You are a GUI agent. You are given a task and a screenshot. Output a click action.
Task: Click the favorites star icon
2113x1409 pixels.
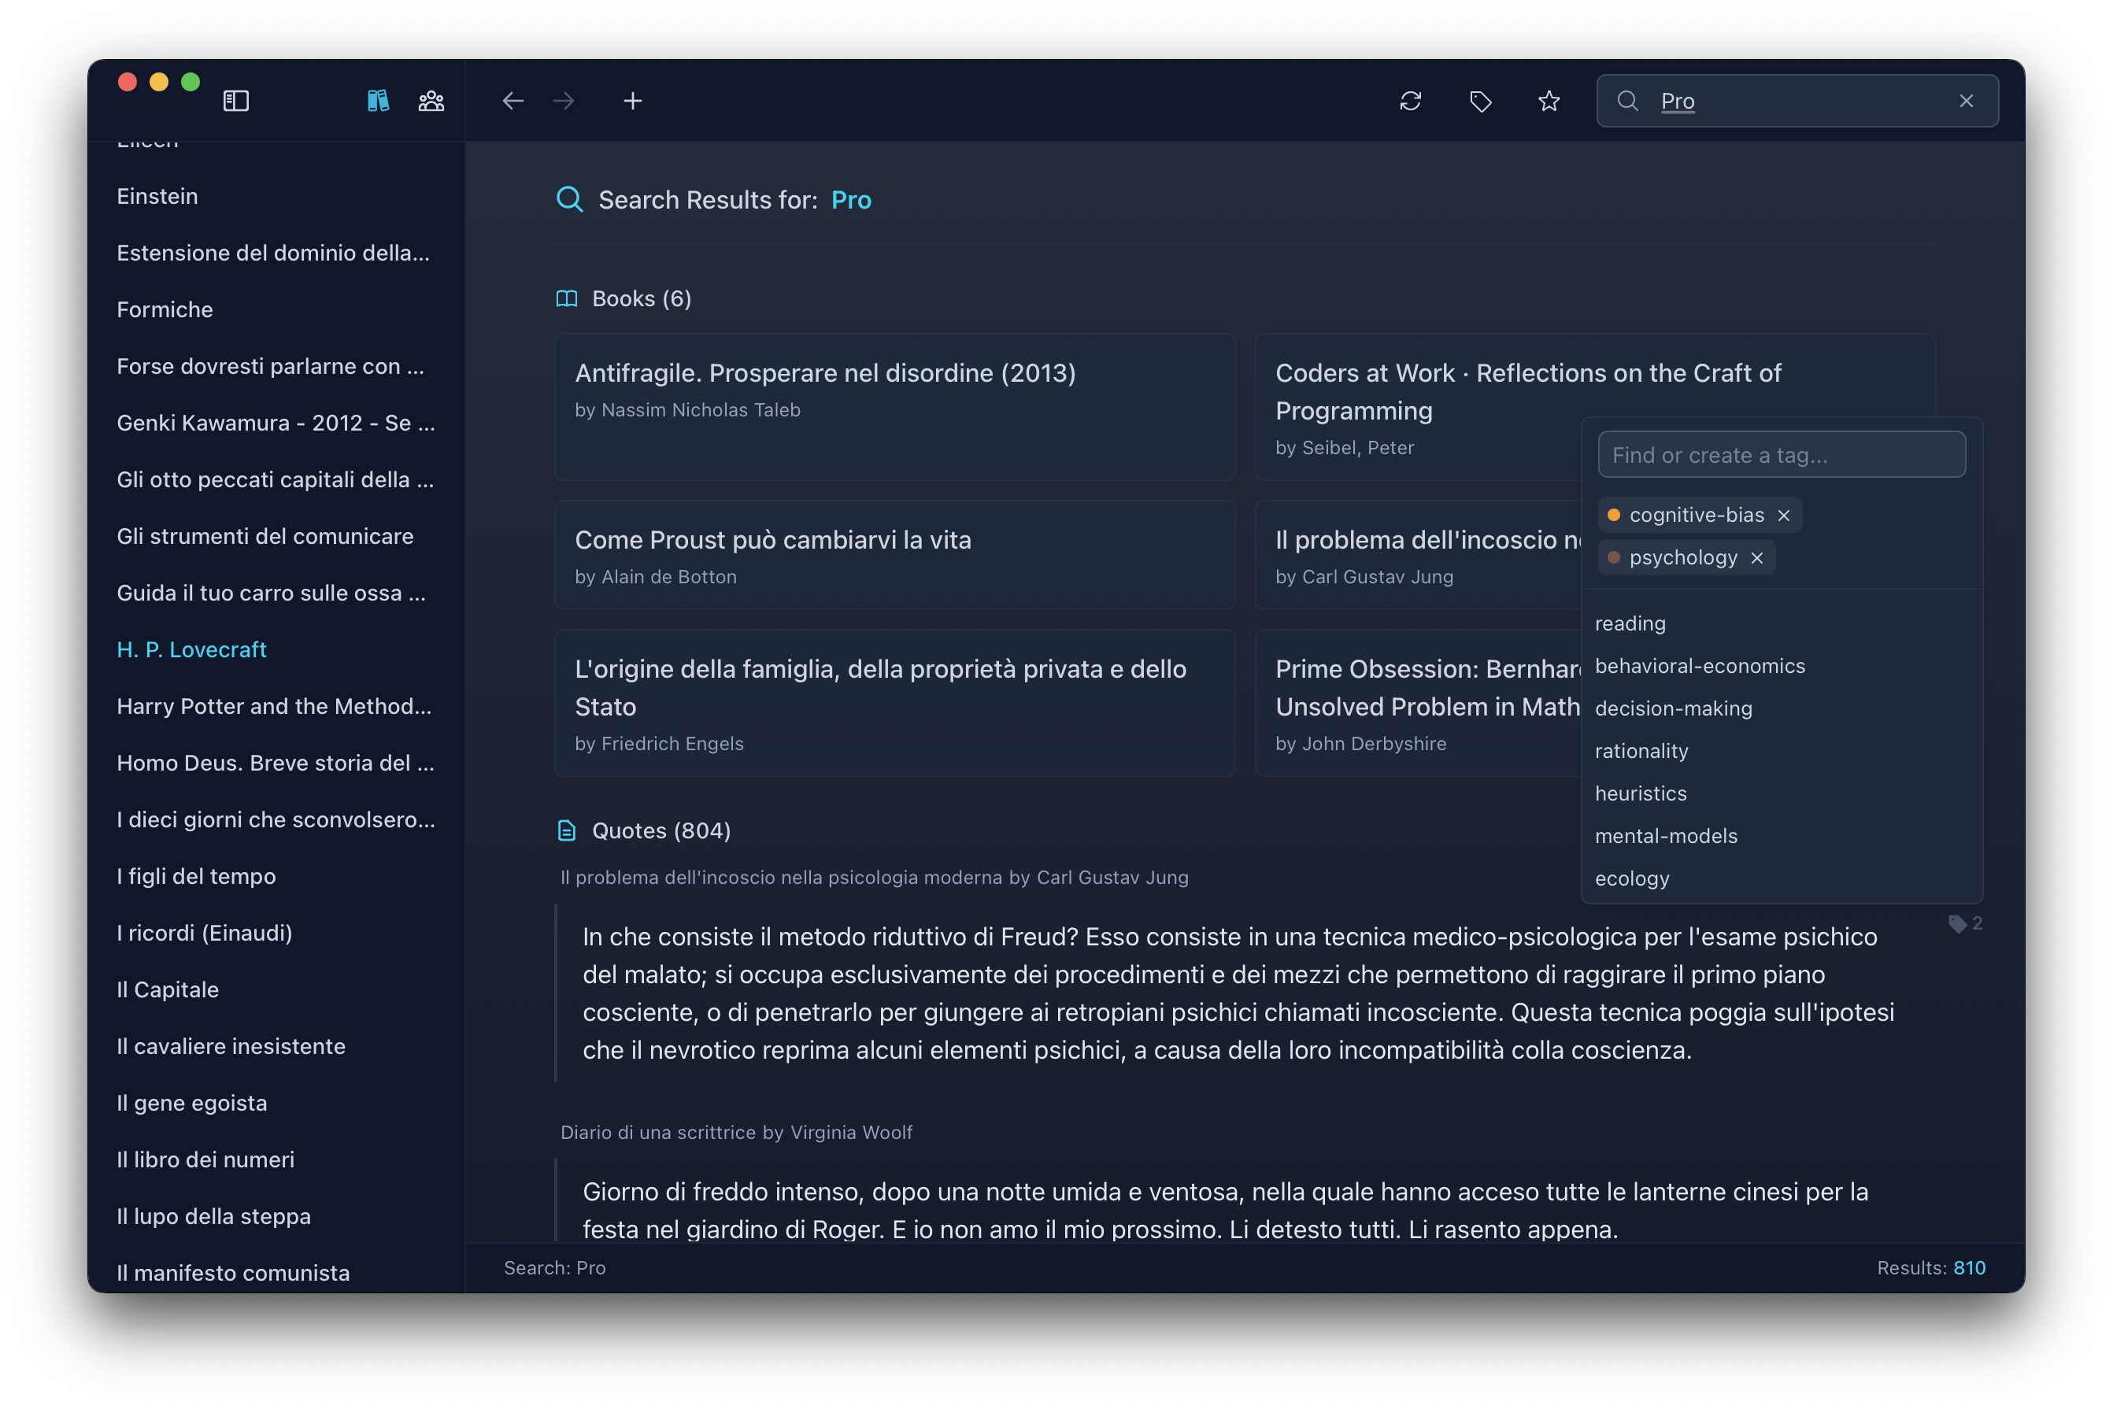(x=1549, y=101)
